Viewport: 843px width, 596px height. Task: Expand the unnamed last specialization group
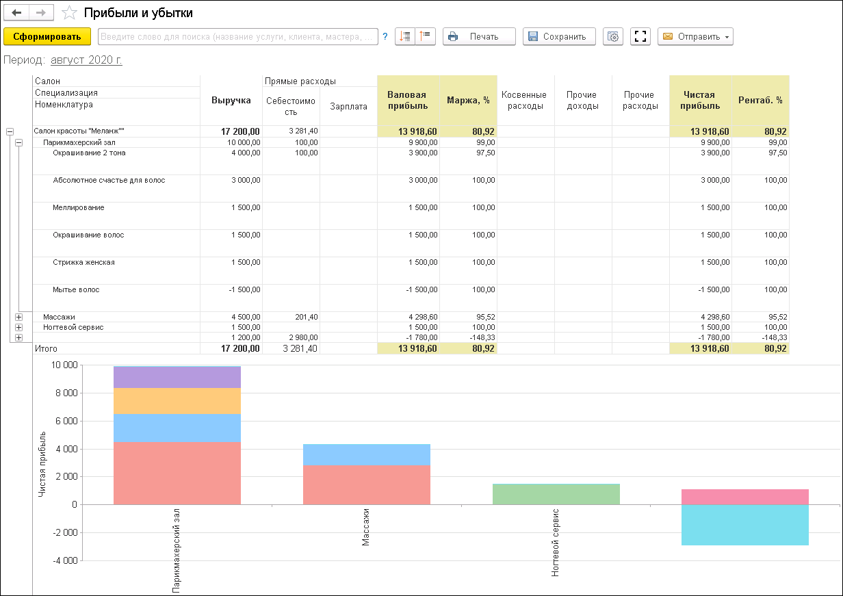click(x=18, y=338)
